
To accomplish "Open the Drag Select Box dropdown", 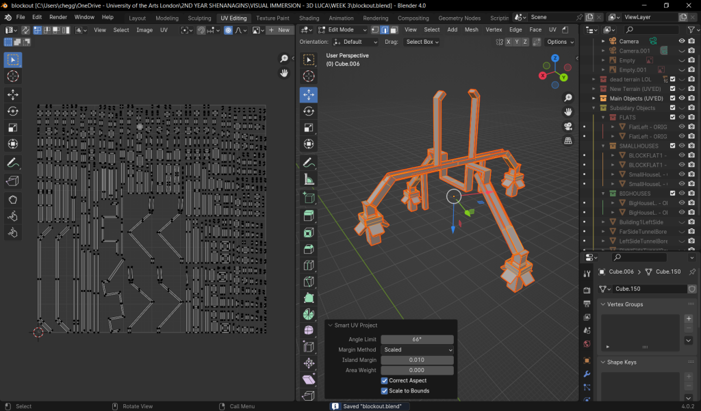I will [422, 42].
